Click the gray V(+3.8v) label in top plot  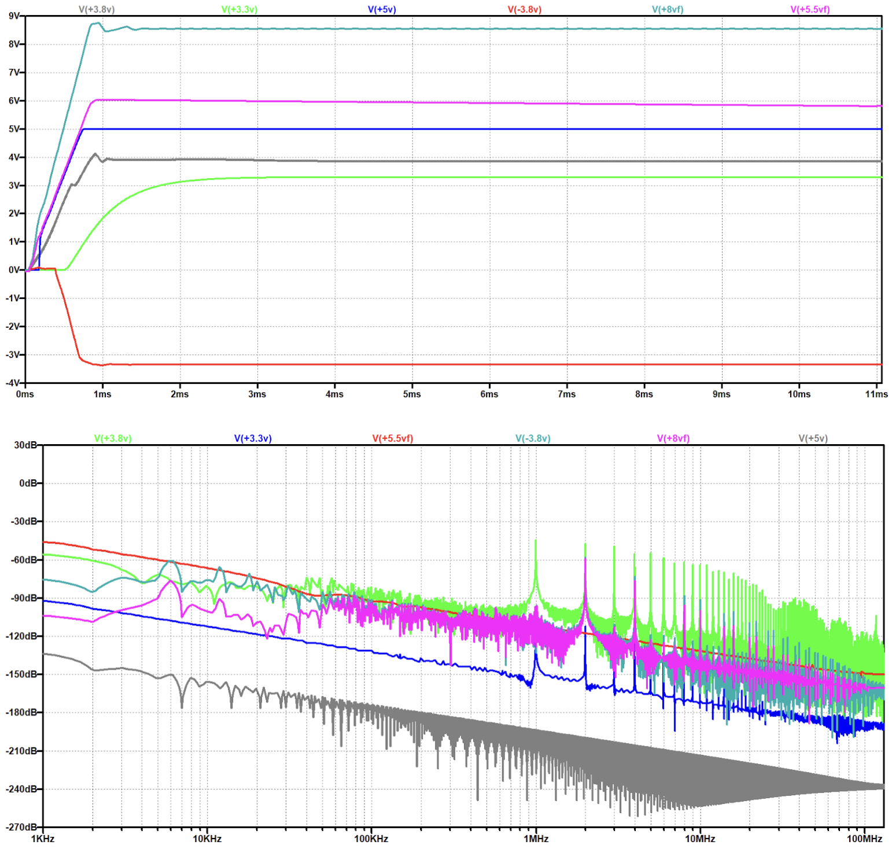[x=97, y=9]
